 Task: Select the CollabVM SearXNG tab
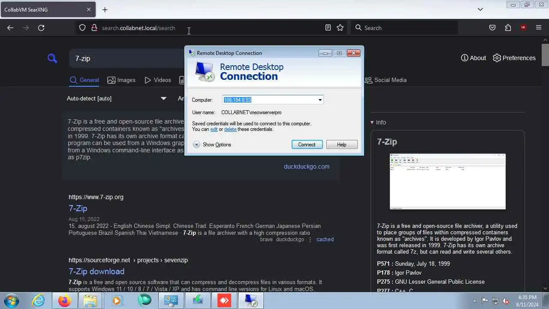(48, 9)
